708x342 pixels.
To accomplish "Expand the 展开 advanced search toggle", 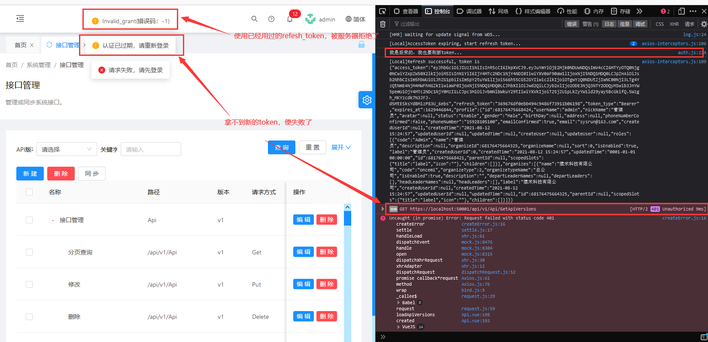I will 341,147.
